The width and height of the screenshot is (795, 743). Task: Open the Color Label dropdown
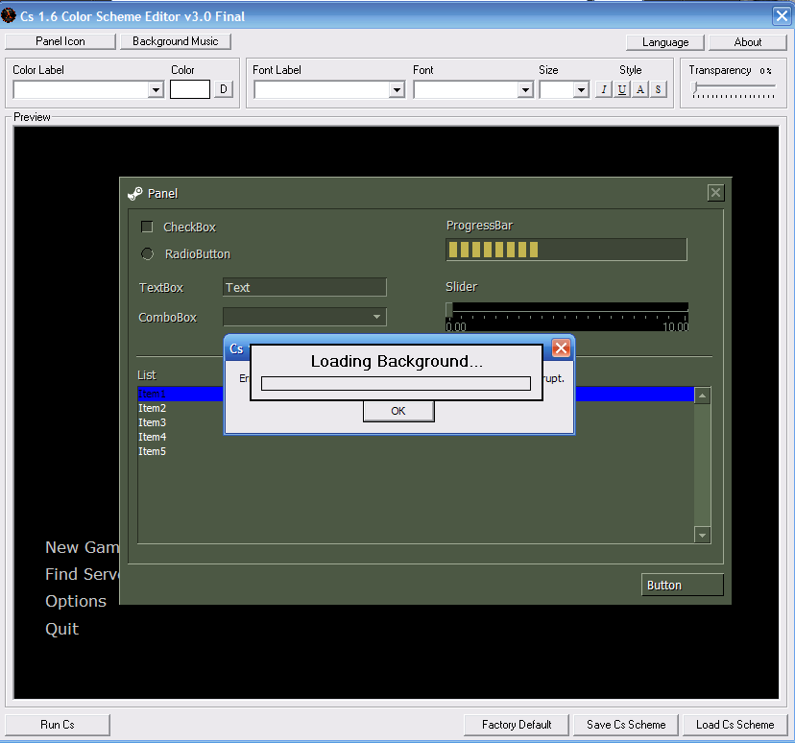point(156,89)
